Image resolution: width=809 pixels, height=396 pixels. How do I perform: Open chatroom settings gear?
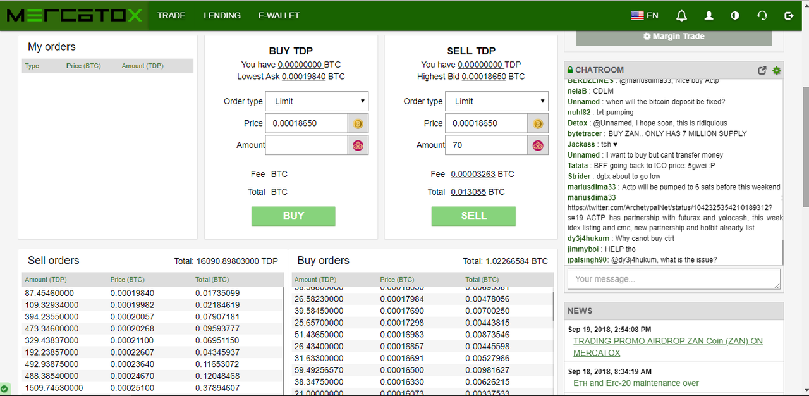click(776, 70)
